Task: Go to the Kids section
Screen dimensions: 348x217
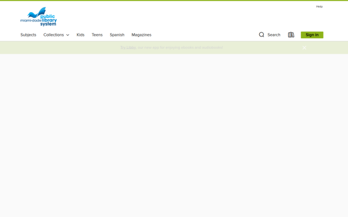Action: pos(81,35)
